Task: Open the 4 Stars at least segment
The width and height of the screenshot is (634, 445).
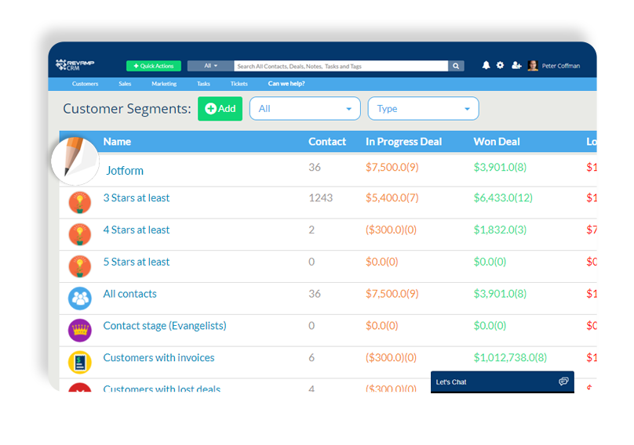Action: point(137,230)
